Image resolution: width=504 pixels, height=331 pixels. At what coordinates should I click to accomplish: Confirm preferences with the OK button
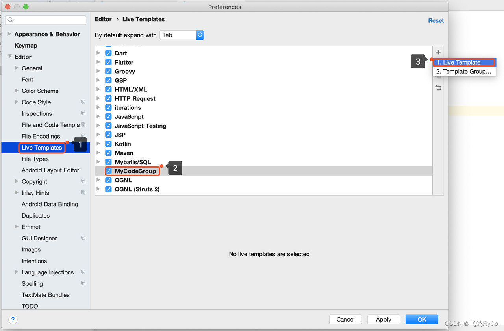422,319
